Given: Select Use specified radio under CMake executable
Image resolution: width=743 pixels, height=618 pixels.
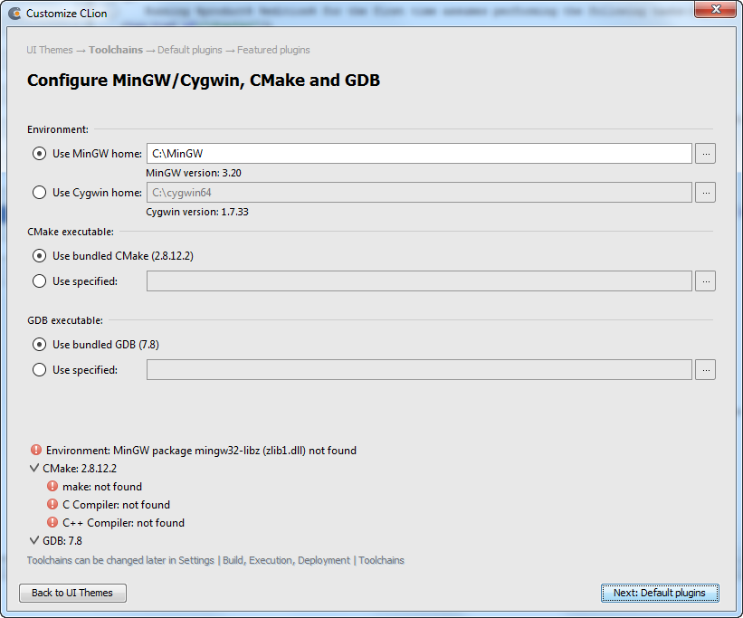Looking at the screenshot, I should [39, 281].
